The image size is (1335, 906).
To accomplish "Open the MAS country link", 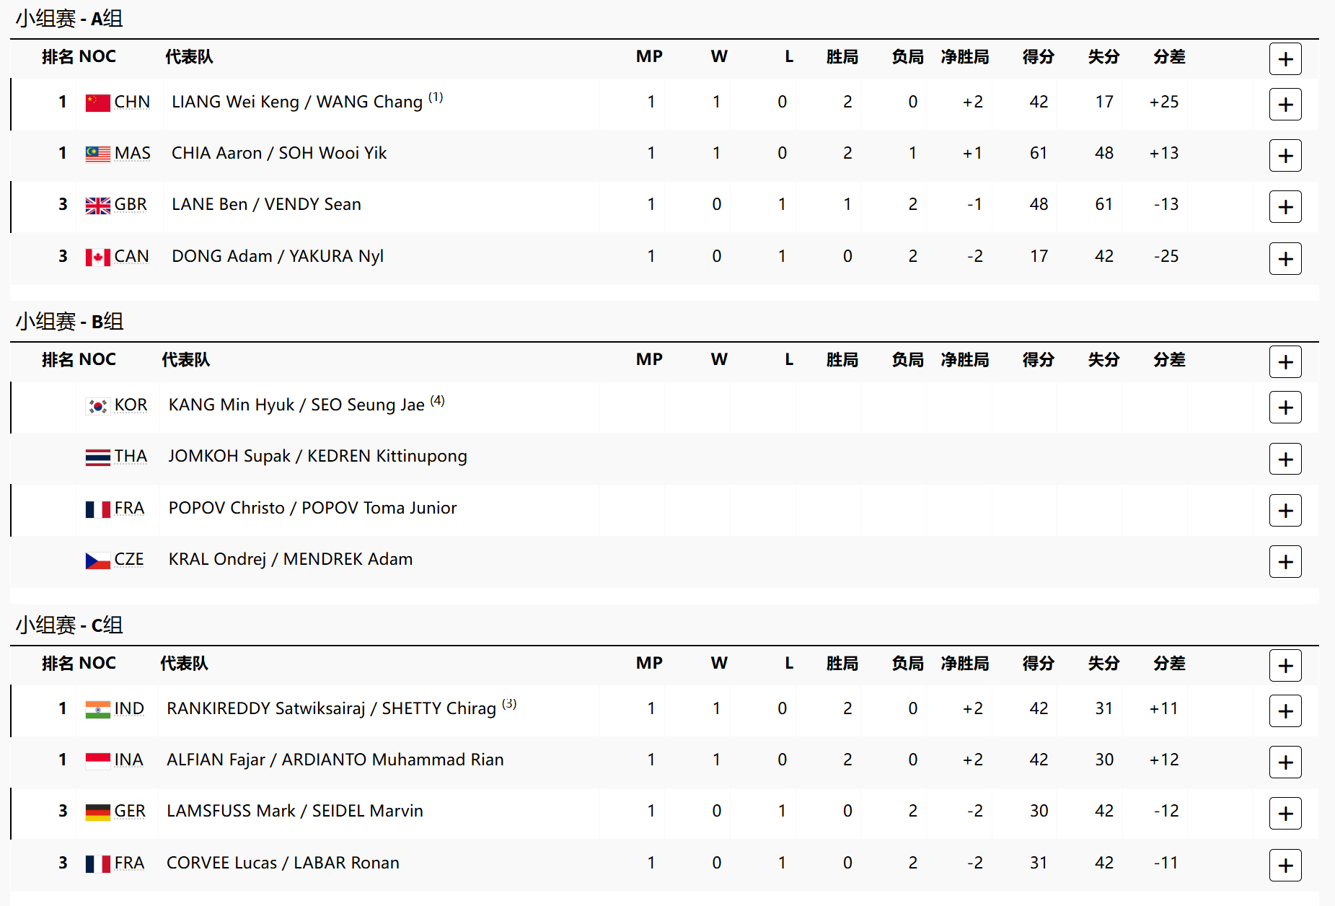I will tap(132, 154).
